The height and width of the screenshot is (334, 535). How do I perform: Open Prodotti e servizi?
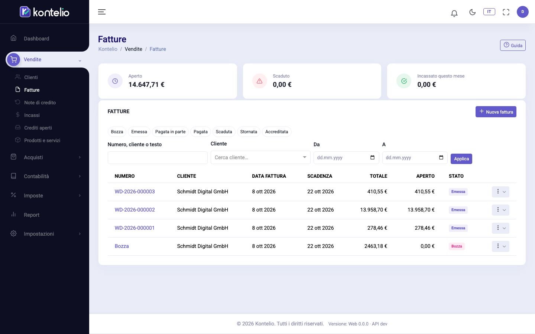(42, 140)
